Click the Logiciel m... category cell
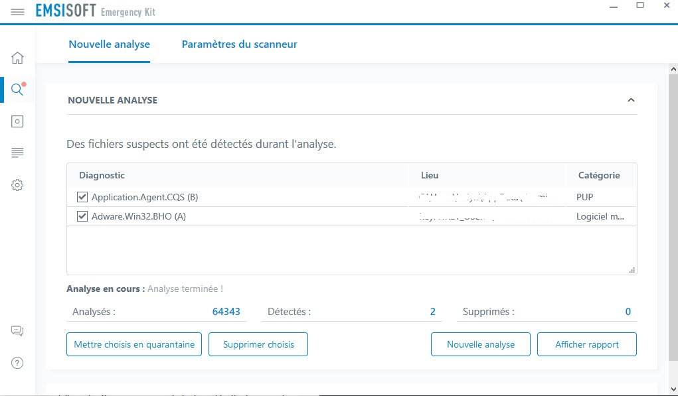The image size is (678, 396). click(600, 217)
